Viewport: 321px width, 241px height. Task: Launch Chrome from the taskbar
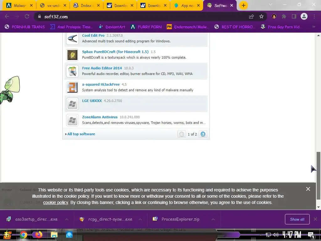23,235
